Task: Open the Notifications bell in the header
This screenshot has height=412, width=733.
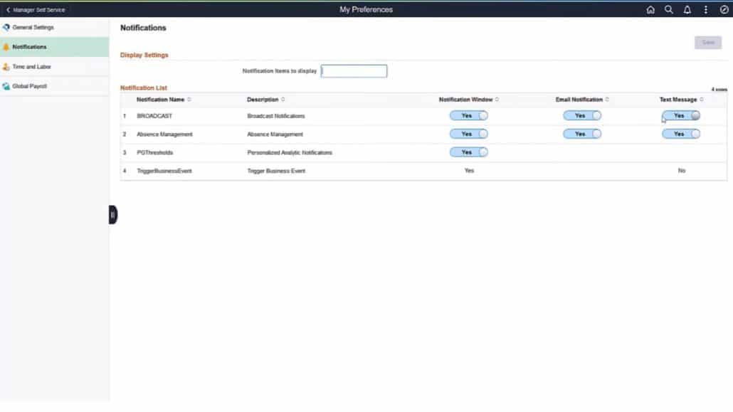Action: click(686, 9)
